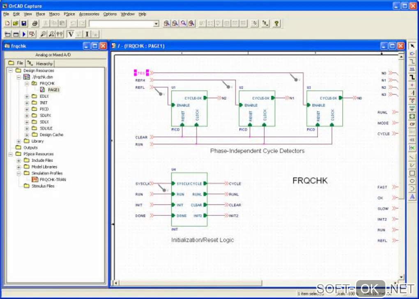Open the Options menu
Screen dimensions: 419x299
(110, 14)
